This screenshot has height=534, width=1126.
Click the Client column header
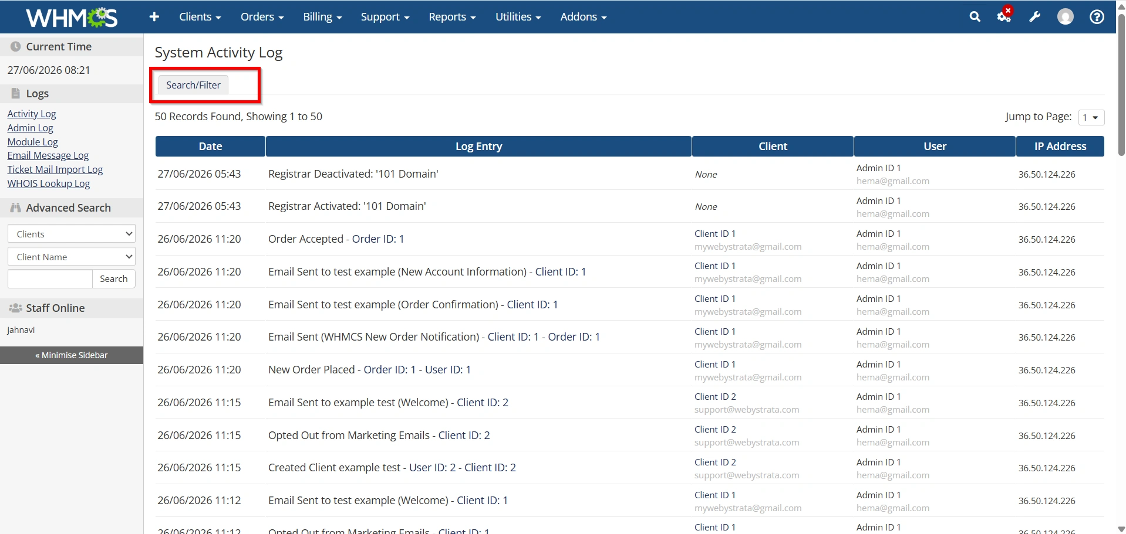(773, 147)
